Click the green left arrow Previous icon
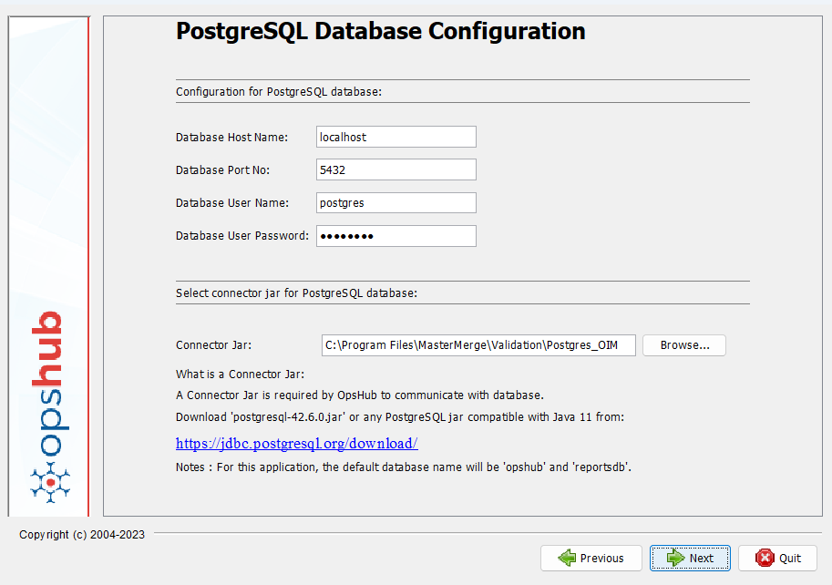 tap(568, 558)
